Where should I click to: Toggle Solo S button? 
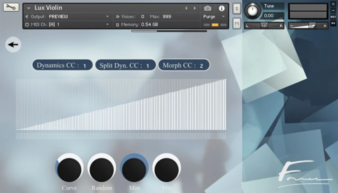(x=237, y=9)
